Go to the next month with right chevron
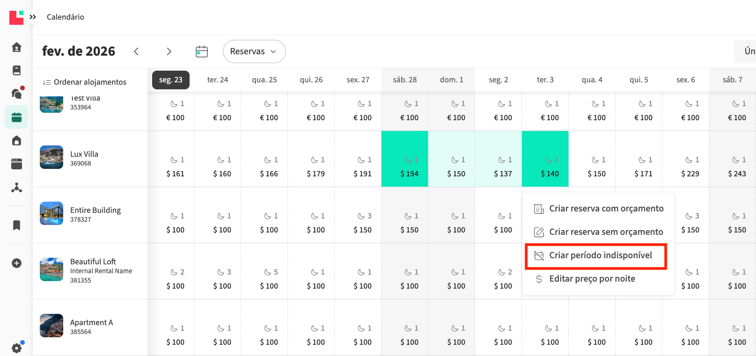Screen dimensions: 756x356 coord(169,51)
